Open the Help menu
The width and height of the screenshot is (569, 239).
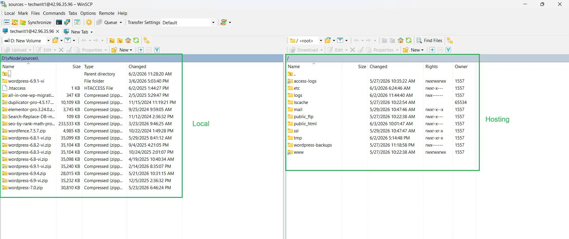pyautogui.click(x=122, y=13)
